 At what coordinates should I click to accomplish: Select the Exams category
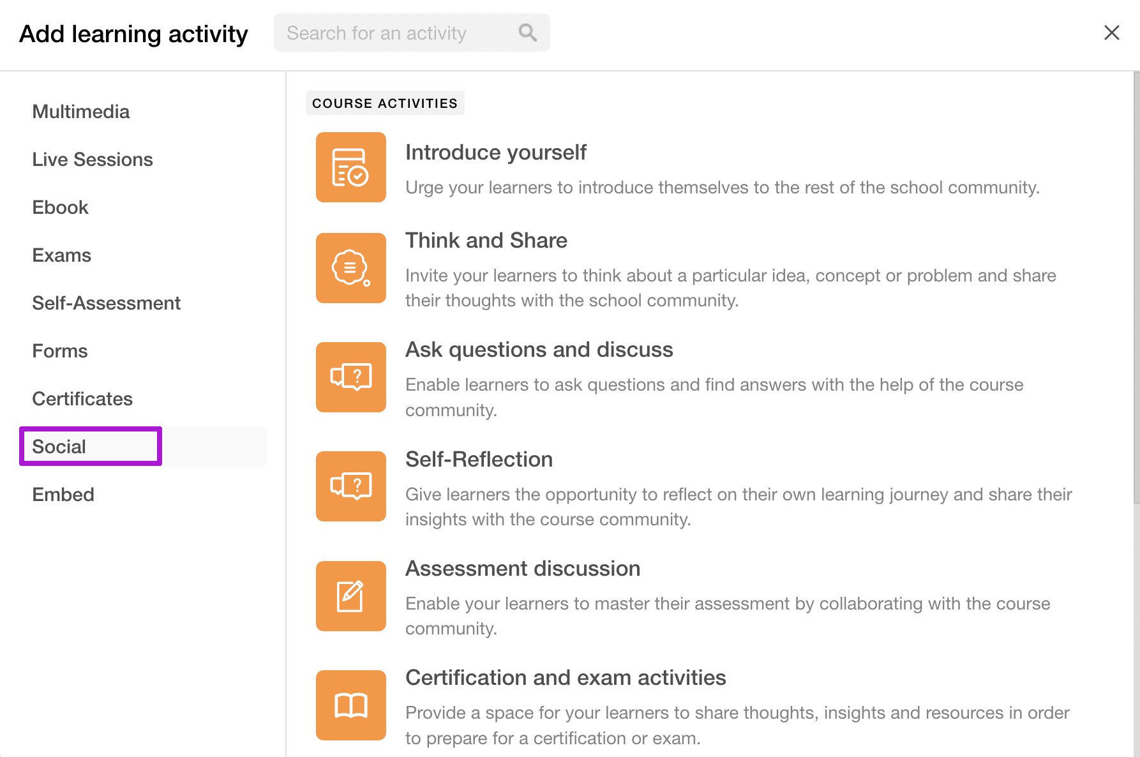click(61, 255)
